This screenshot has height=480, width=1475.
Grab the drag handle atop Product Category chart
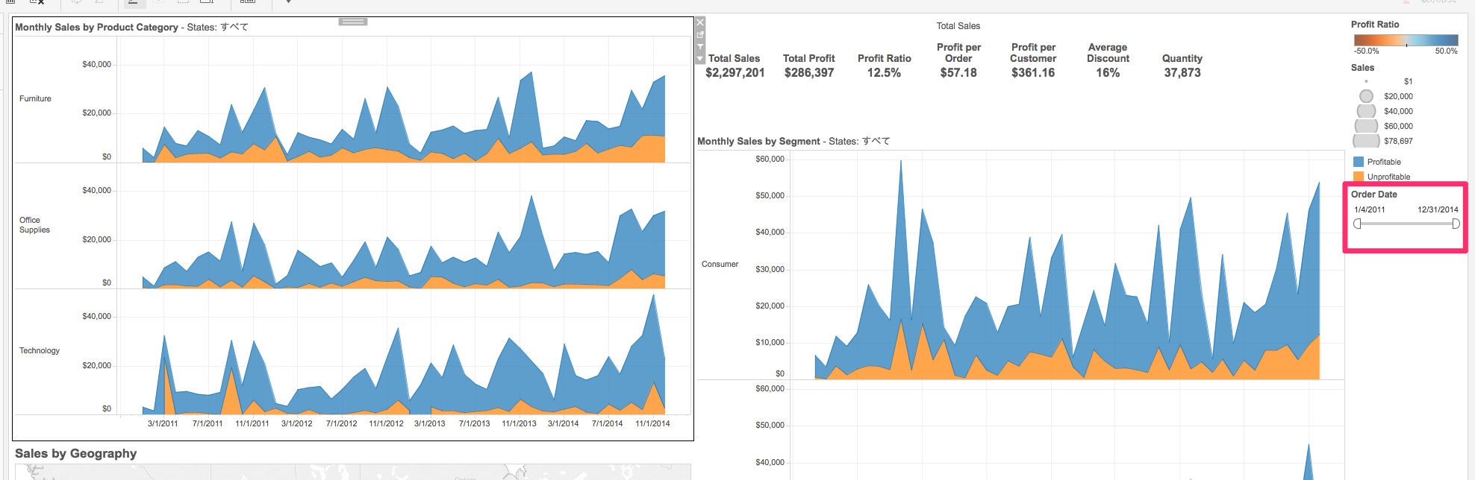tap(353, 22)
